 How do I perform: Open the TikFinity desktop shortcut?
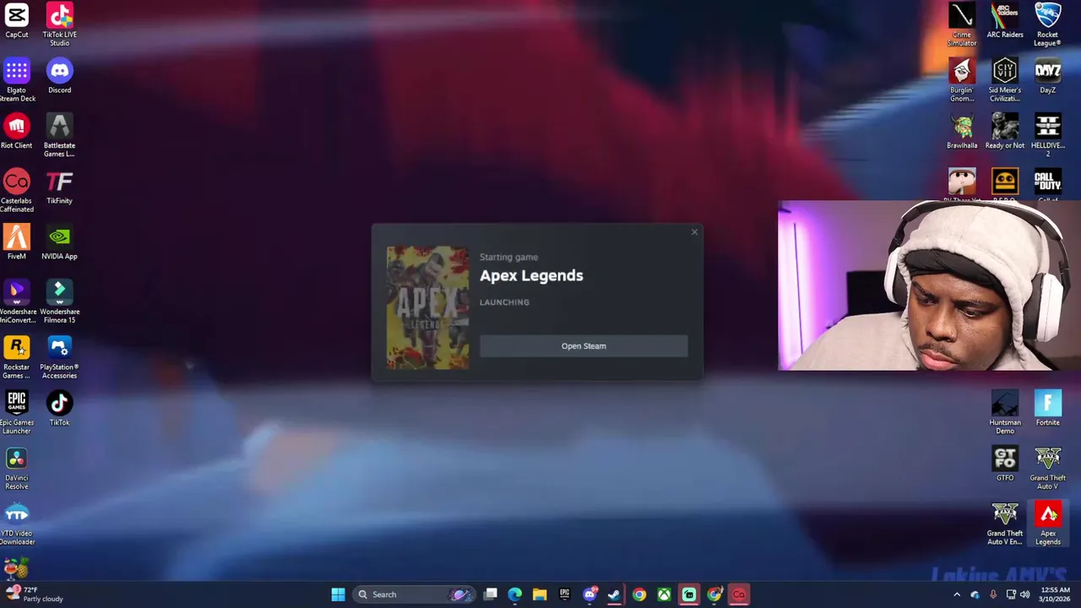click(59, 187)
